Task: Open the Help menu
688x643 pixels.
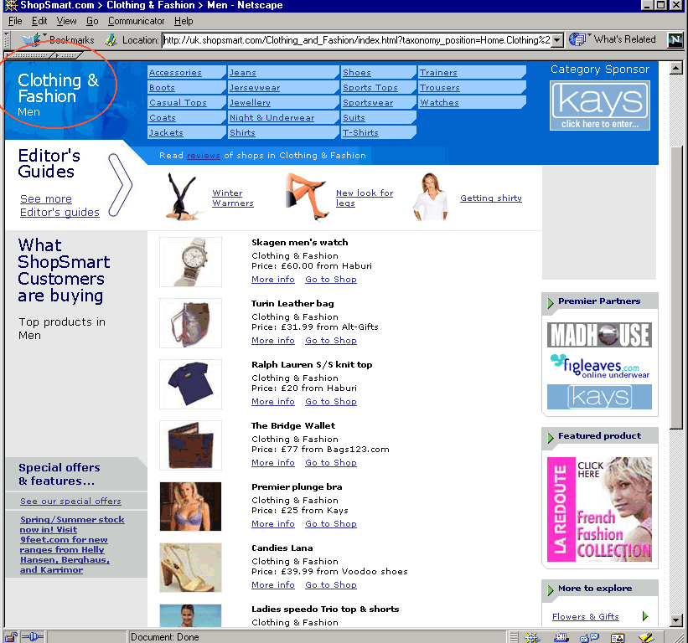Action: [184, 21]
